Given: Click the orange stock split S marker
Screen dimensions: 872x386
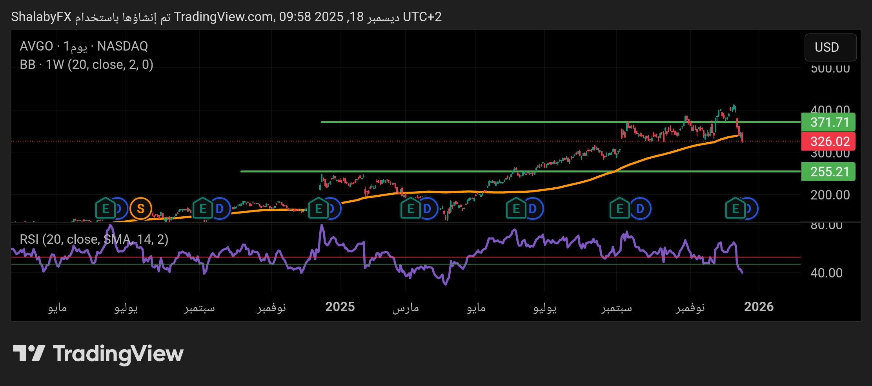Looking at the screenshot, I should [x=140, y=208].
